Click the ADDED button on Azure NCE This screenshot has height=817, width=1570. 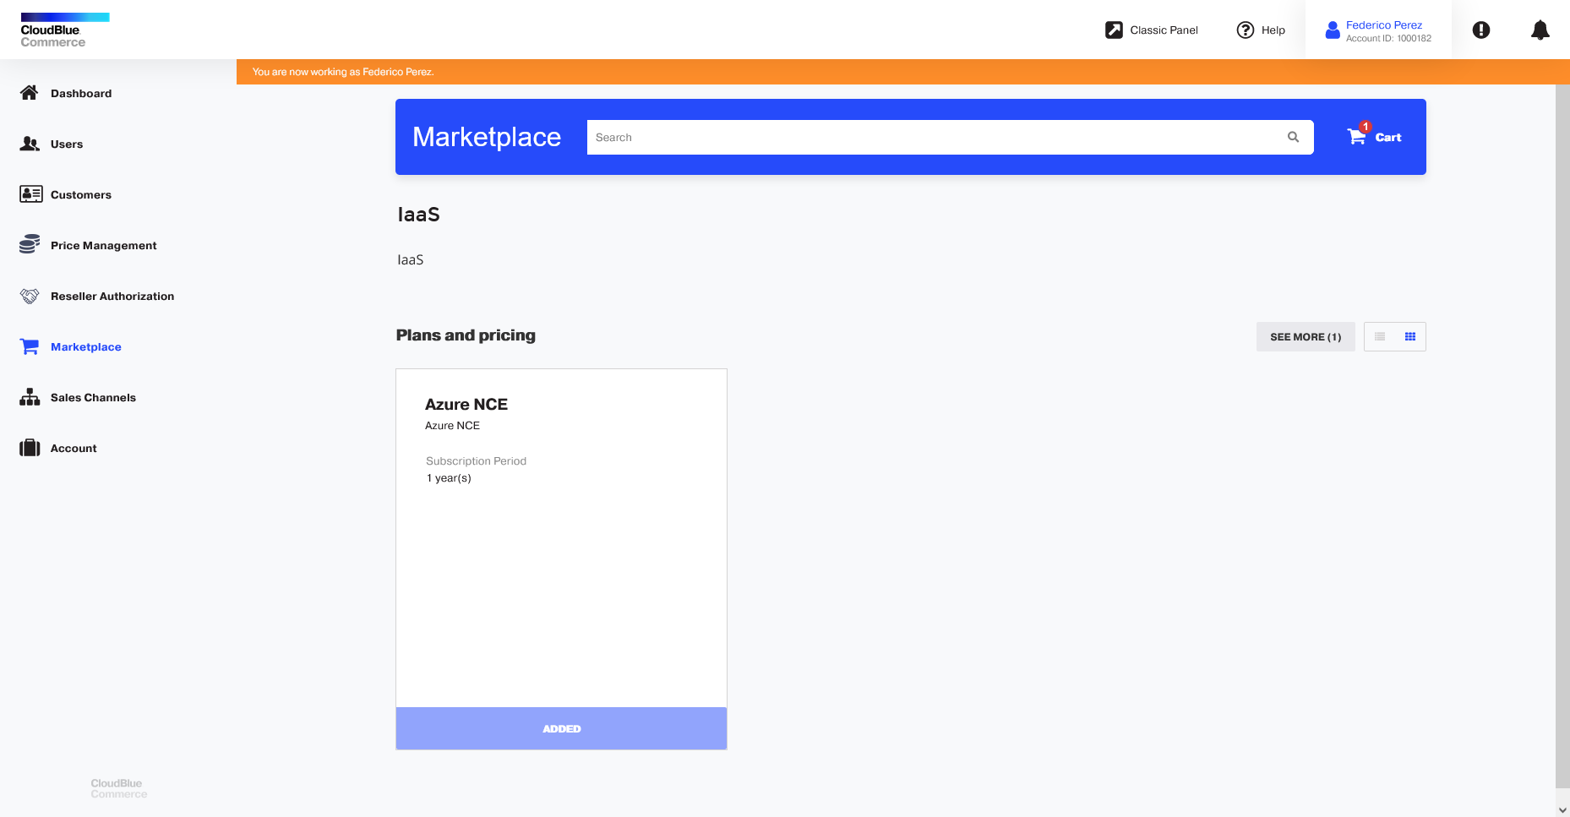(x=561, y=728)
